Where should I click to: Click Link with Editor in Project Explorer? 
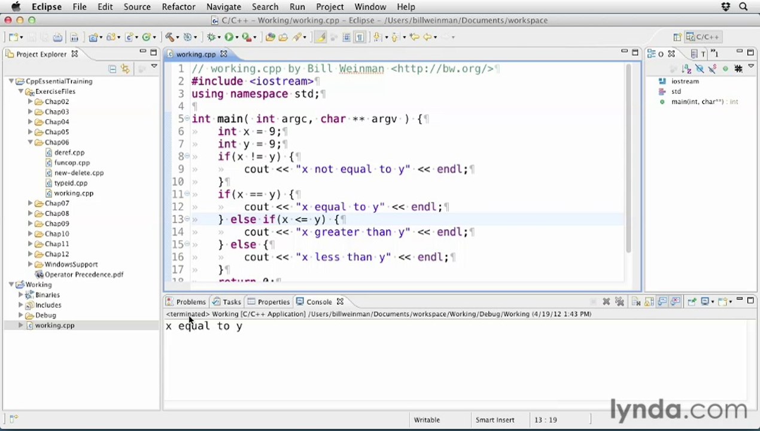[x=125, y=69]
